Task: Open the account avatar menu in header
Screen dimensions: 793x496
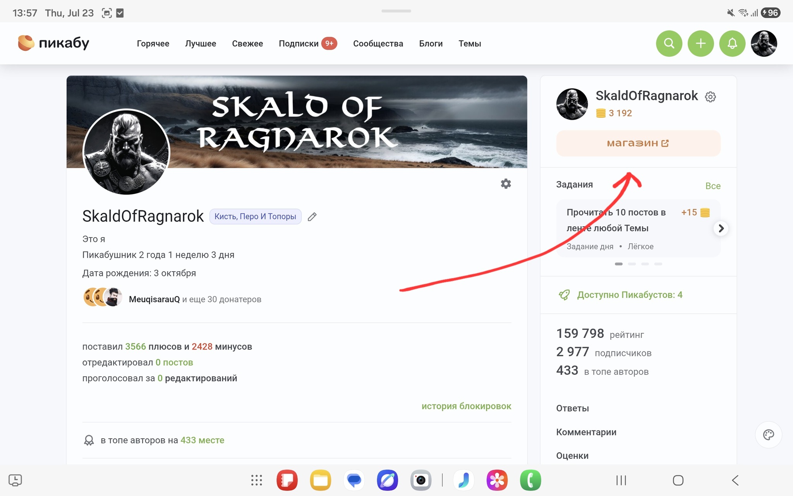Action: [764, 43]
